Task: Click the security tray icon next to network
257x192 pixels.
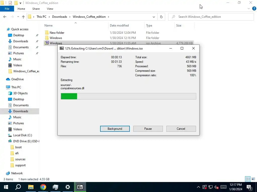Action: [204, 187]
